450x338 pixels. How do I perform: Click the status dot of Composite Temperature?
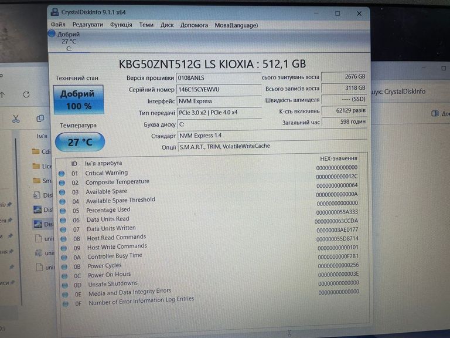(62, 183)
